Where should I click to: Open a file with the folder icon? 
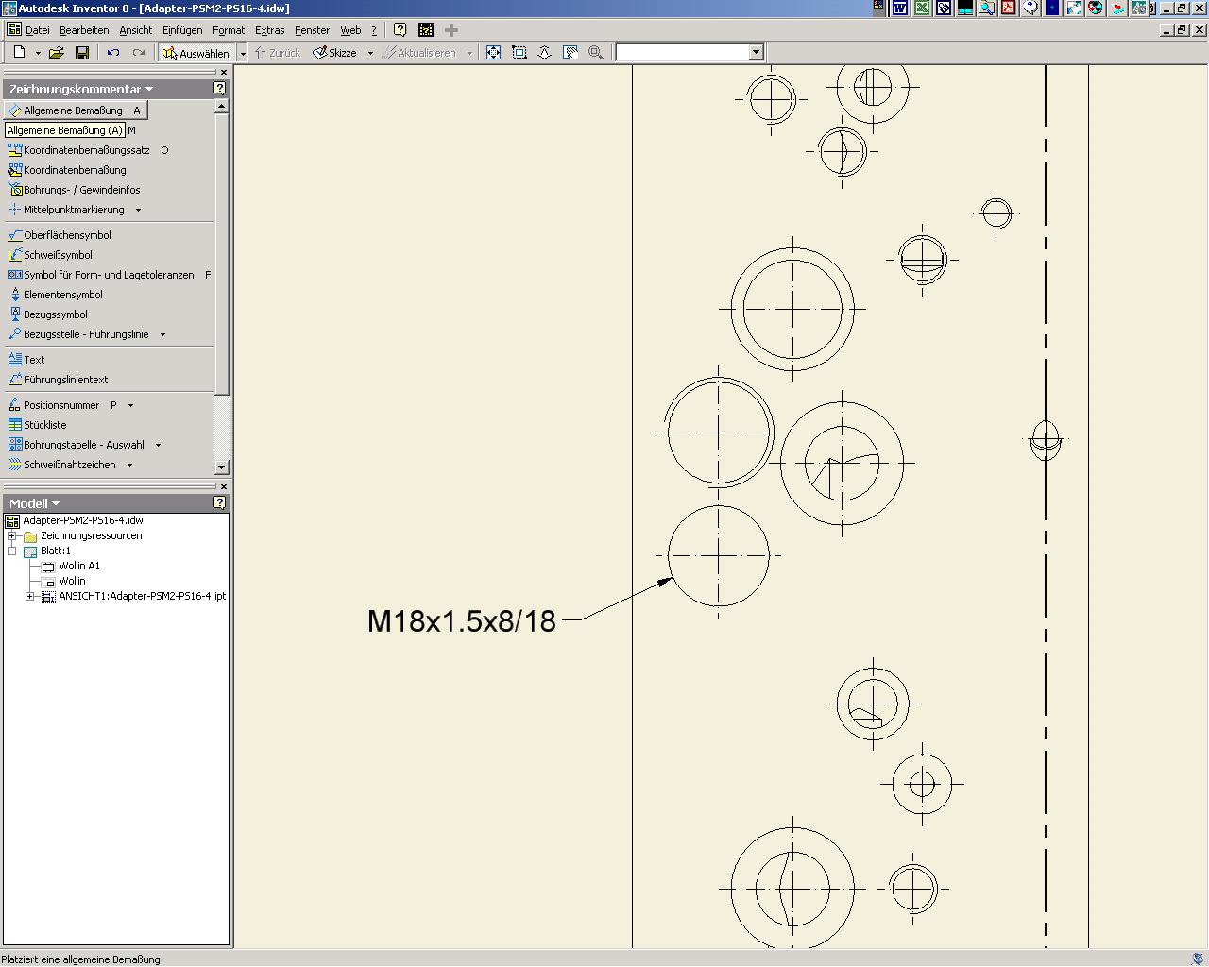point(57,53)
